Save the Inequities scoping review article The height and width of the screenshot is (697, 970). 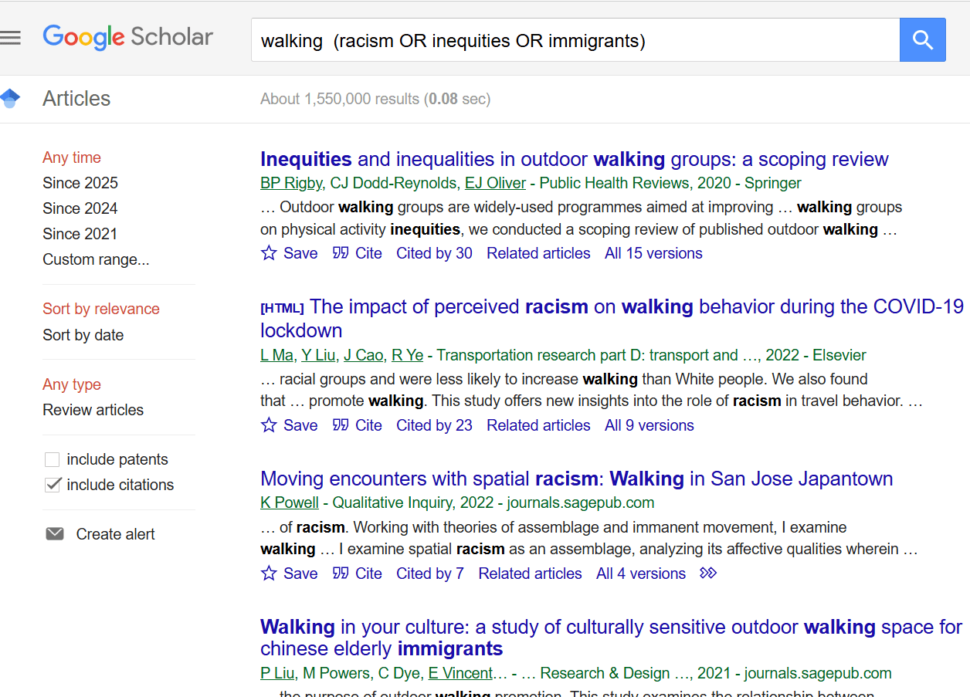coord(289,252)
